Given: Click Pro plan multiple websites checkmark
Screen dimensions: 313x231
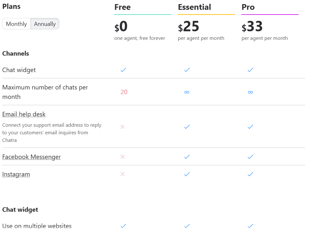Looking at the screenshot, I should tap(251, 226).
